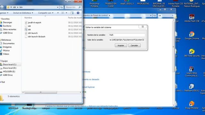
Task: Open the ideaIC-2019.1.3 desktop icon
Action: pos(127,3)
